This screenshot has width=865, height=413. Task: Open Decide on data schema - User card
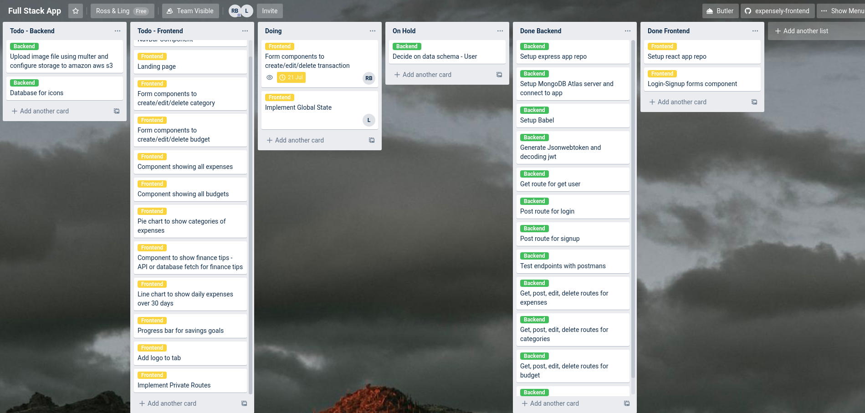tap(447, 52)
